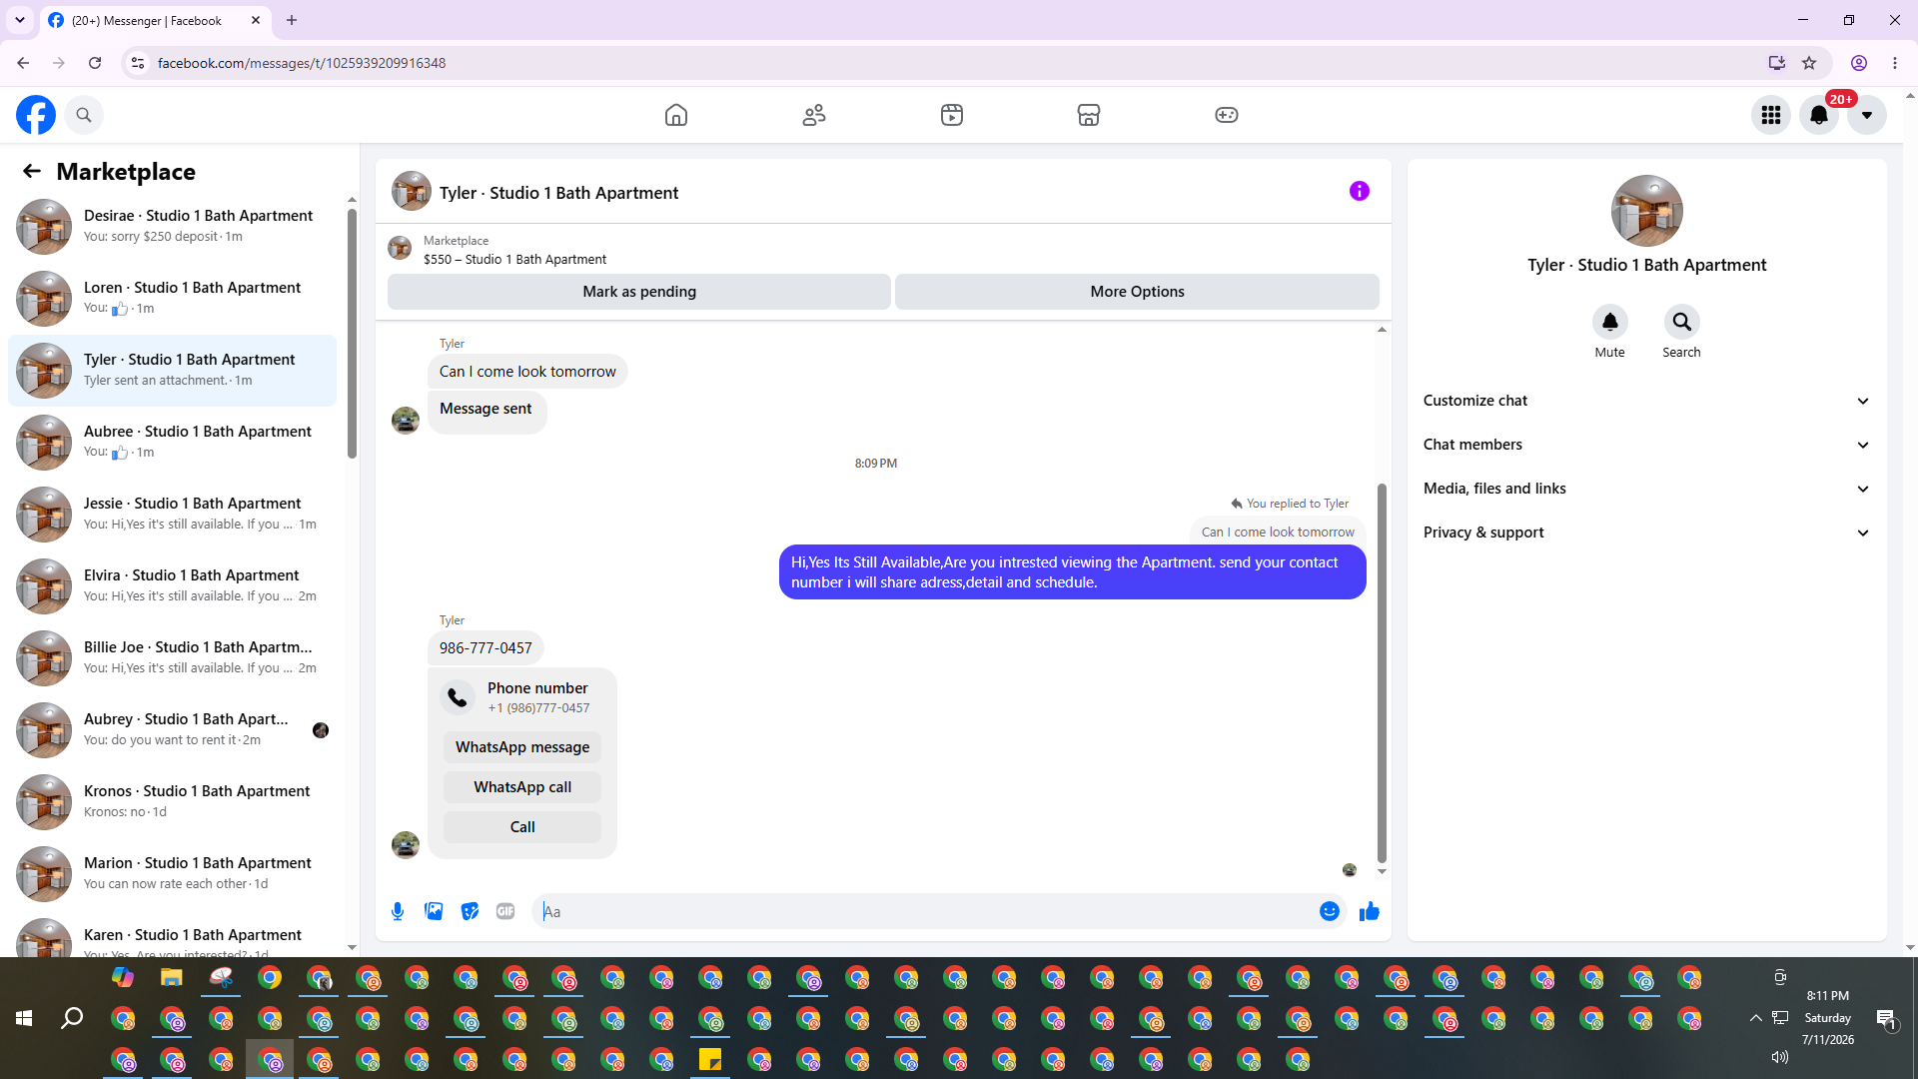Screen dimensions: 1918x1079
Task: Open Billie Joe's apartment conversation
Action: click(x=172, y=658)
